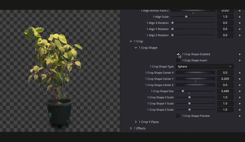This screenshot has height=142, width=245.
Task: Enable the 1 Crop Shape Preview checkbox
Action: [178, 116]
